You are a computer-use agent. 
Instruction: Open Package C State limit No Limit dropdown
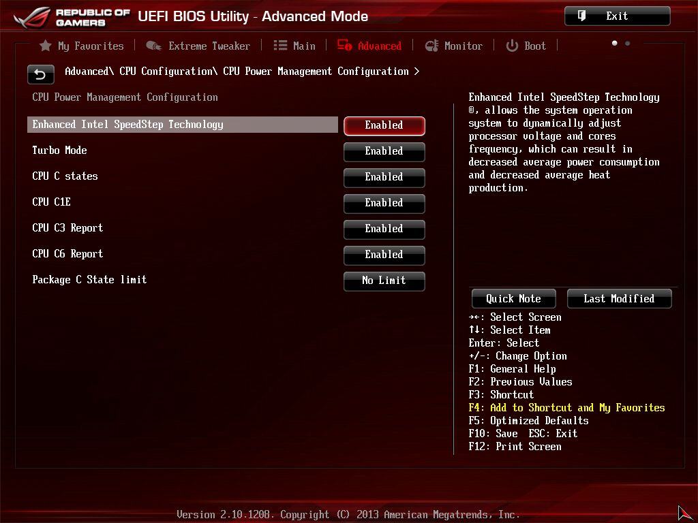pos(384,280)
